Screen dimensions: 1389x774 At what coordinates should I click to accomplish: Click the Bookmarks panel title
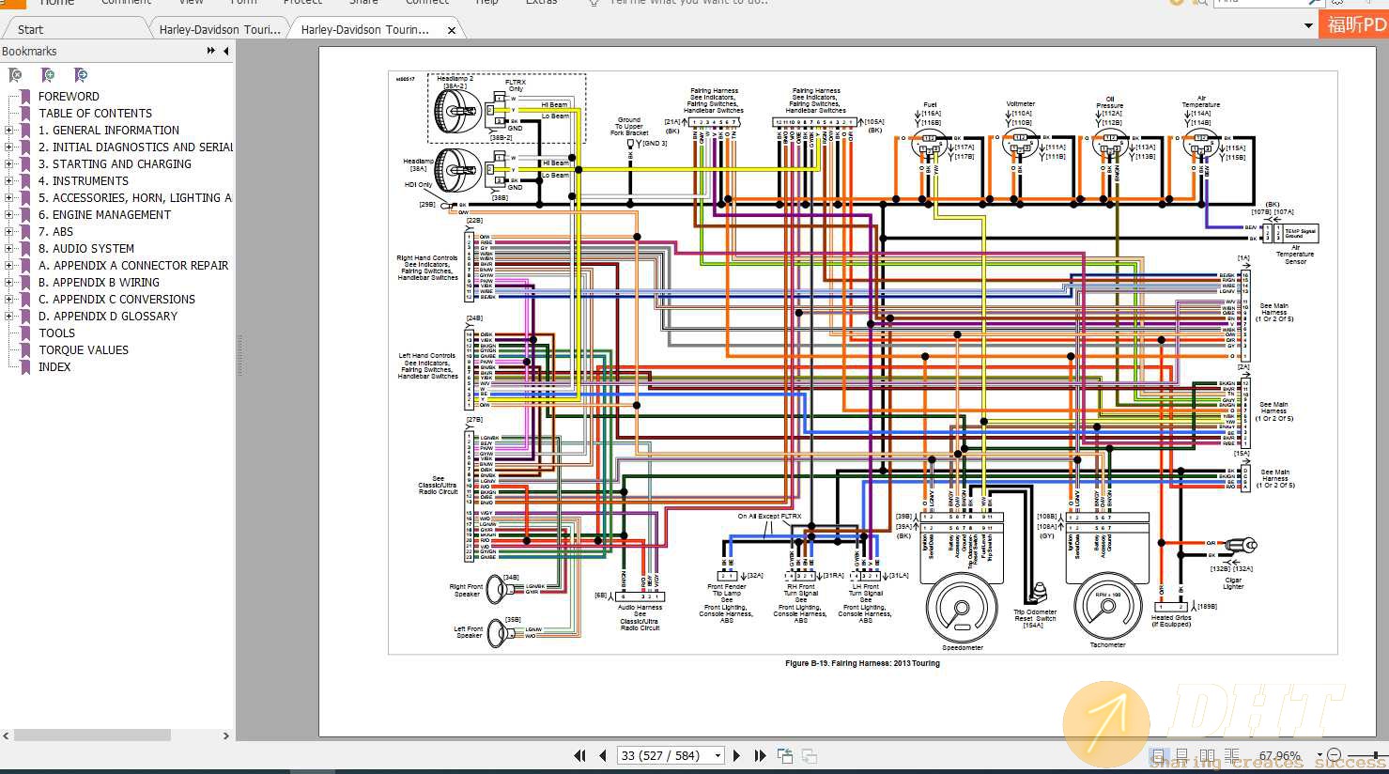[29, 52]
